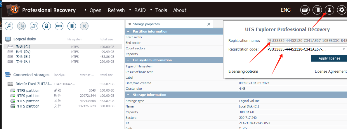Click the Connected storages stack icon
This screenshot has height=129, width=347.
click(x=8, y=75)
